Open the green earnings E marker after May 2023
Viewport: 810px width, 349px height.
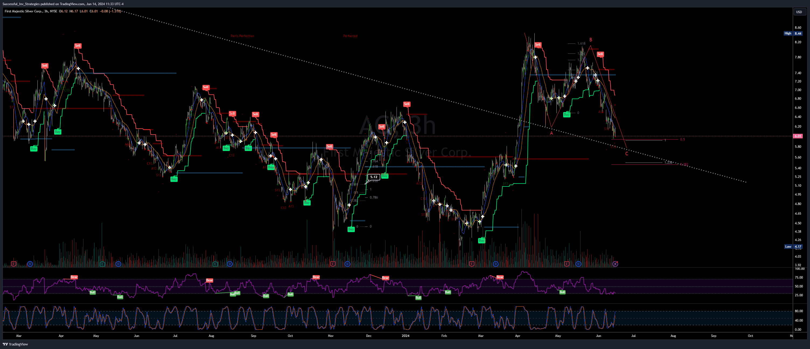click(x=102, y=264)
